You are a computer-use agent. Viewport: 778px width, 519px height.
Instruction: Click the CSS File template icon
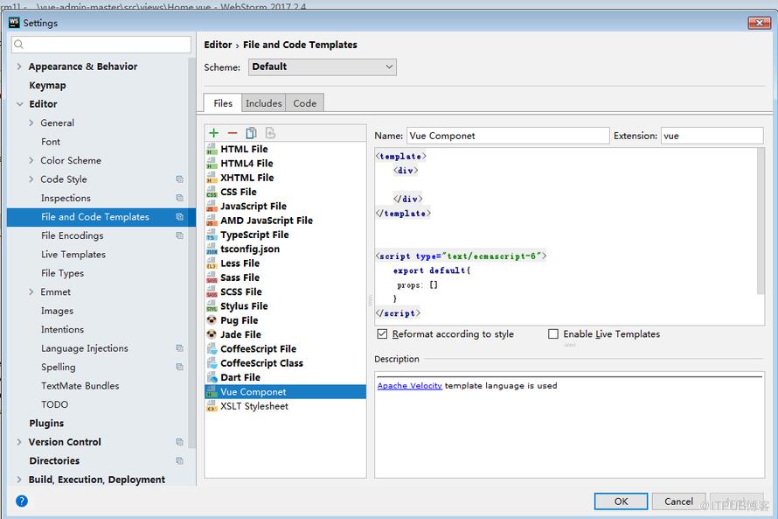pos(212,192)
